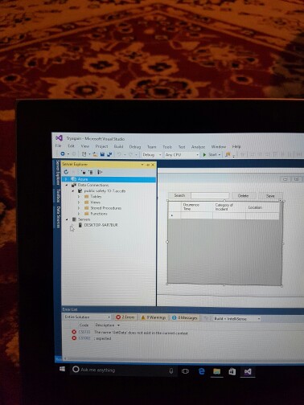Click the Save All toolbar icon
Screen dimensions: 304x405
(109, 154)
